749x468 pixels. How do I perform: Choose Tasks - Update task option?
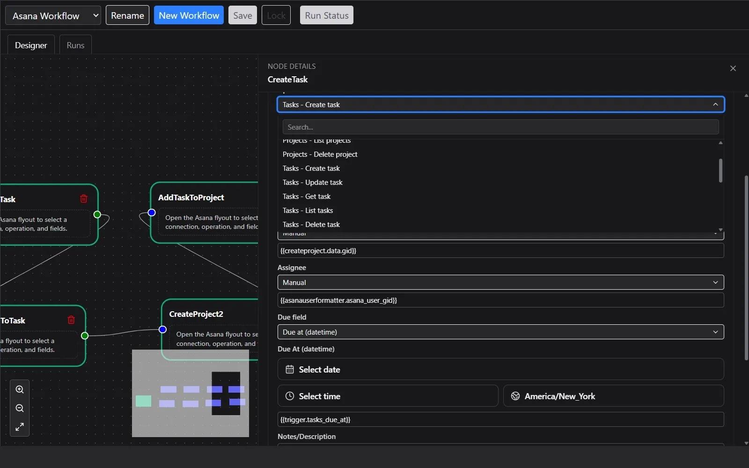313,183
